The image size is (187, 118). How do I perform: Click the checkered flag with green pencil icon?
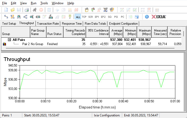pyautogui.click(x=93, y=10)
